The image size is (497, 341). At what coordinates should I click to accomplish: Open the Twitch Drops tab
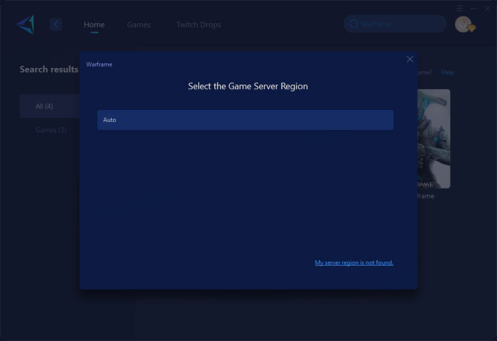[198, 25]
